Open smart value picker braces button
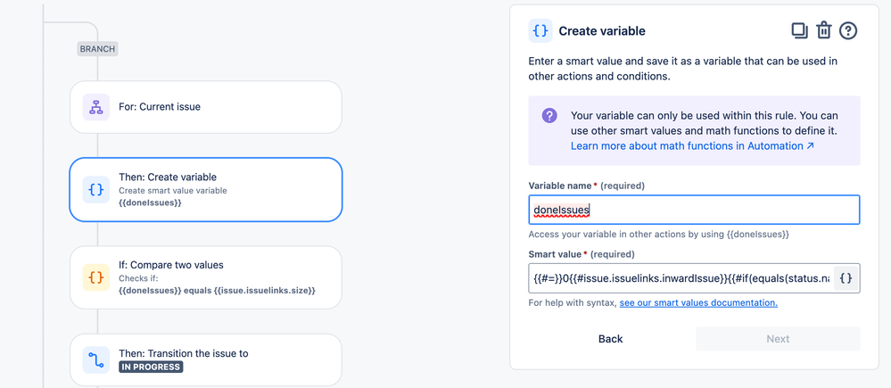Viewport: 891px width, 388px height. (846, 278)
